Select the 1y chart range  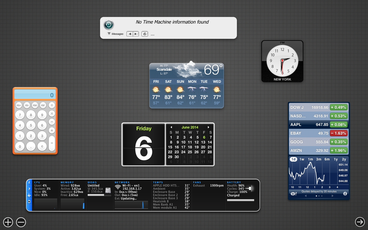coord(336,159)
